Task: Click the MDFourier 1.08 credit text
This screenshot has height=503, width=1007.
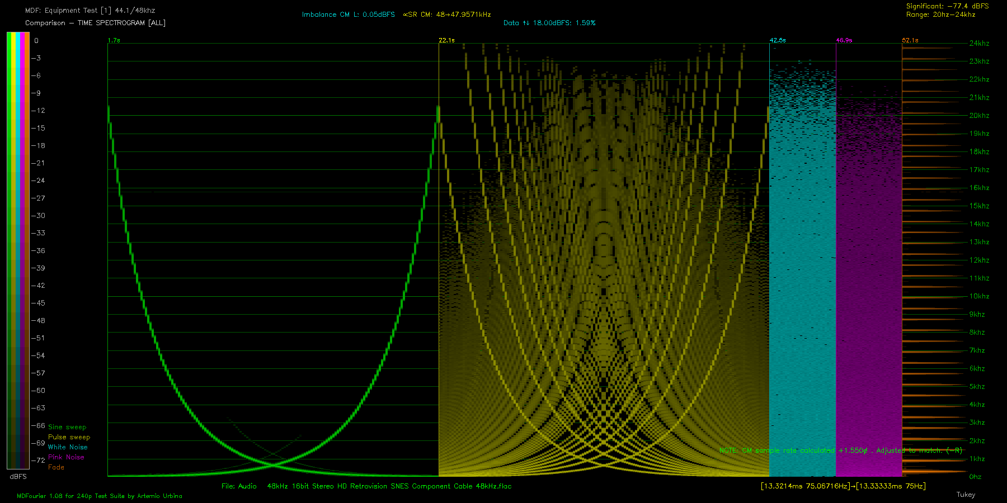Action: [x=99, y=496]
